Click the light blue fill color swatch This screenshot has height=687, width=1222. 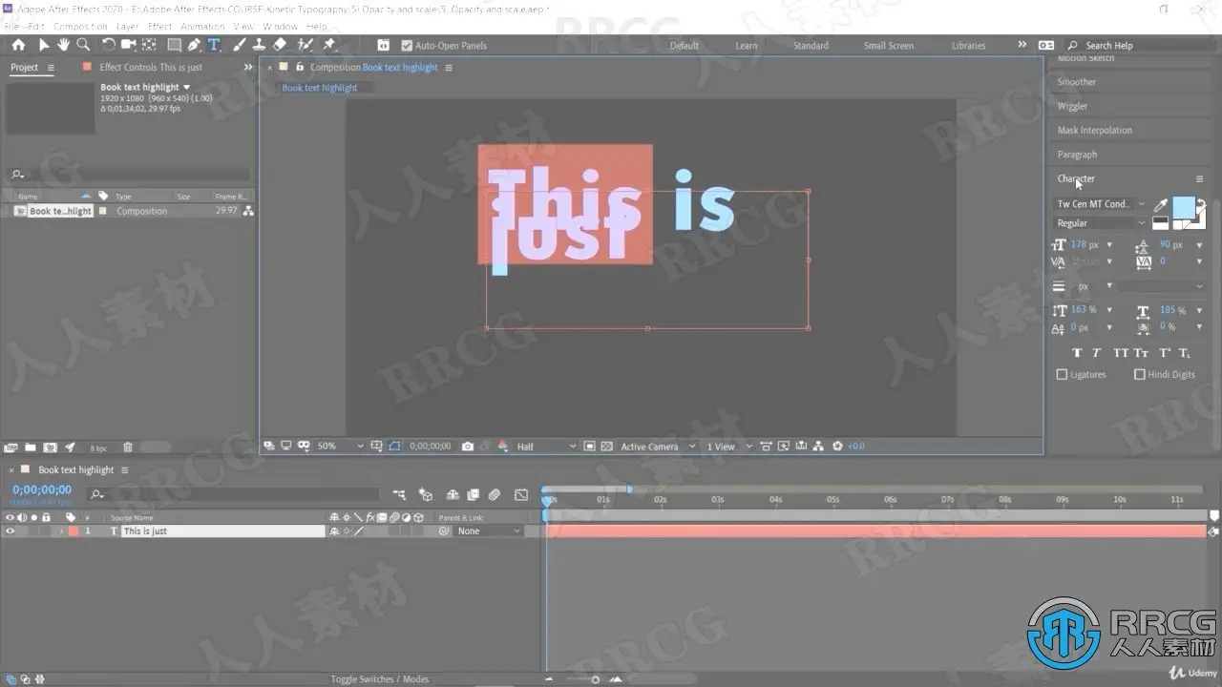[1183, 207]
